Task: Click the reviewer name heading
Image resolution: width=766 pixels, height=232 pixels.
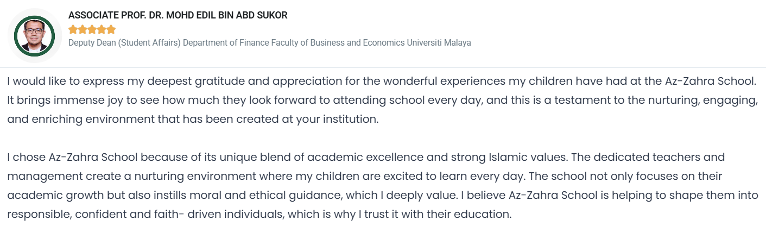Action: pos(178,15)
